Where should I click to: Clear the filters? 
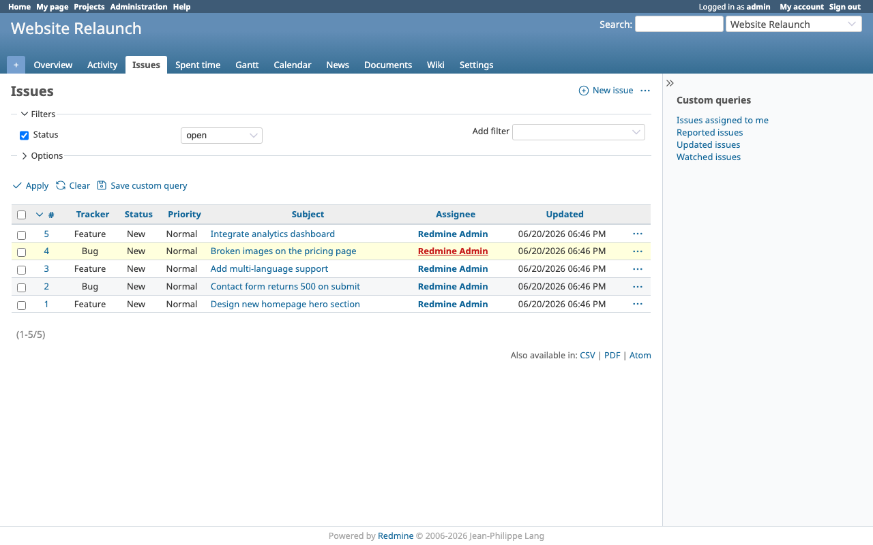(x=73, y=186)
